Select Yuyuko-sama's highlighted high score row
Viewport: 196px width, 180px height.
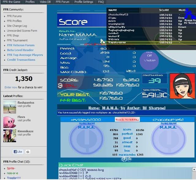pyautogui.click(x=147, y=43)
